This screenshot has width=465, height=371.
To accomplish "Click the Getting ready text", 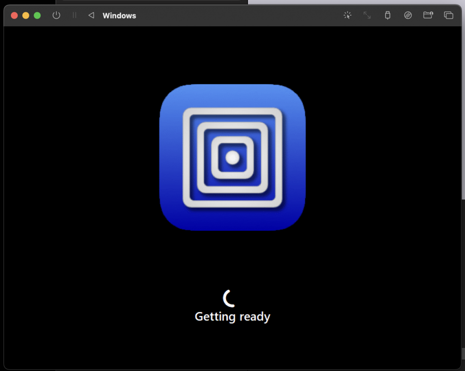I will 232,317.
